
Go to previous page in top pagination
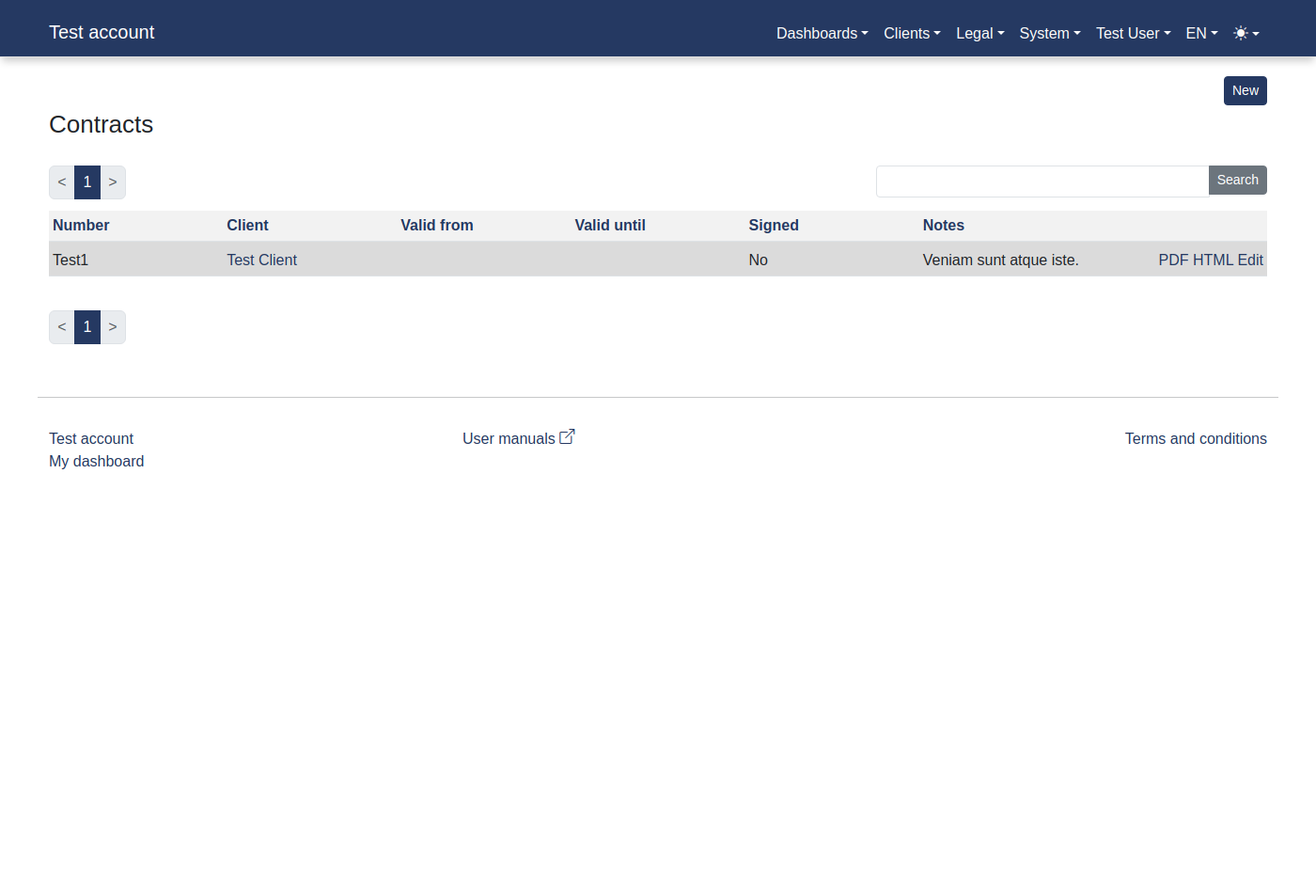tap(62, 182)
